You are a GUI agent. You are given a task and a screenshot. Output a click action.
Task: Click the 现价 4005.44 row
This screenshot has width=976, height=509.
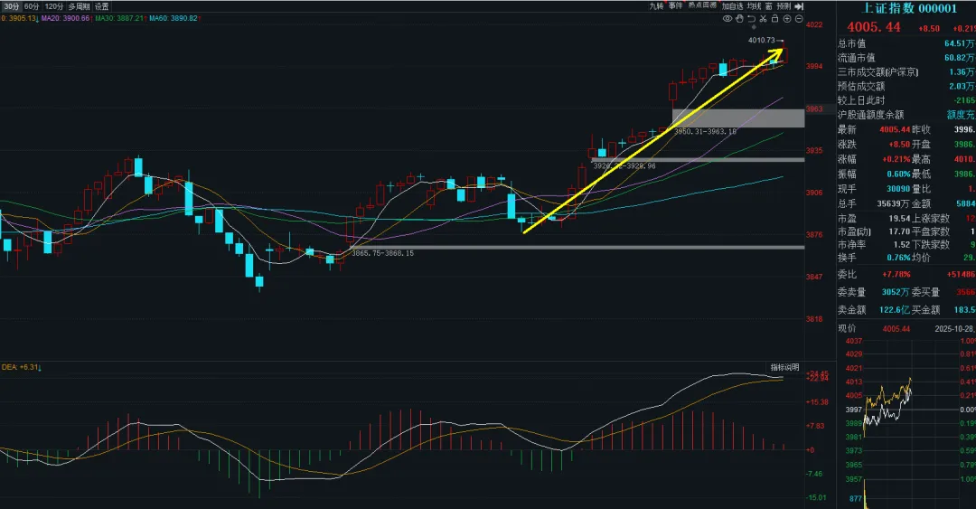(x=874, y=329)
